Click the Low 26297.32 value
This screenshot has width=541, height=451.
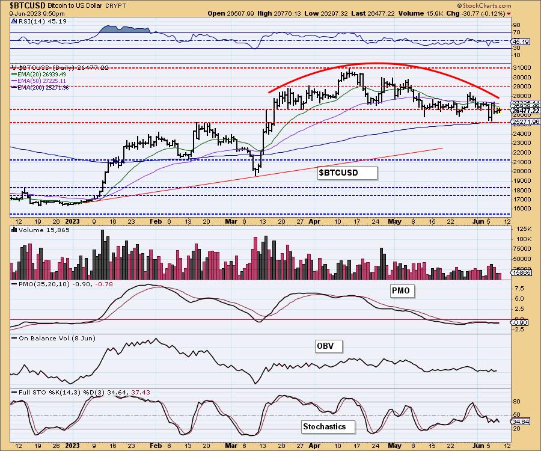326,13
